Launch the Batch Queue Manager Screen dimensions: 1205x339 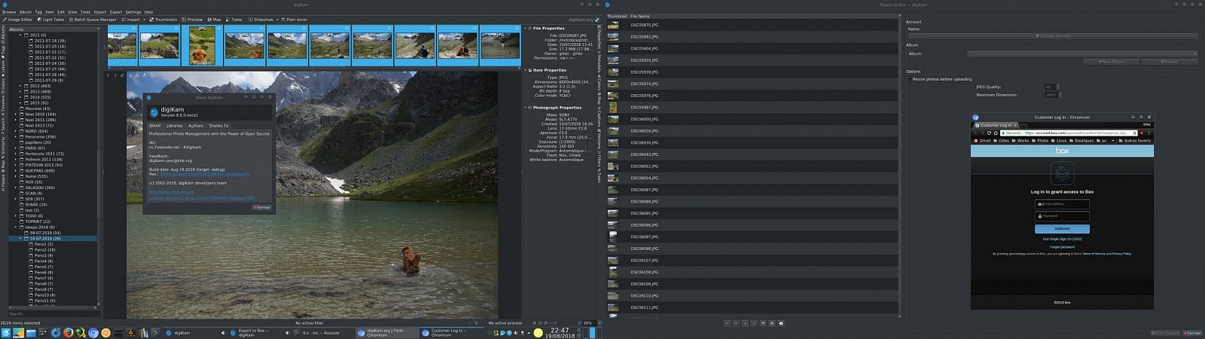coord(94,20)
